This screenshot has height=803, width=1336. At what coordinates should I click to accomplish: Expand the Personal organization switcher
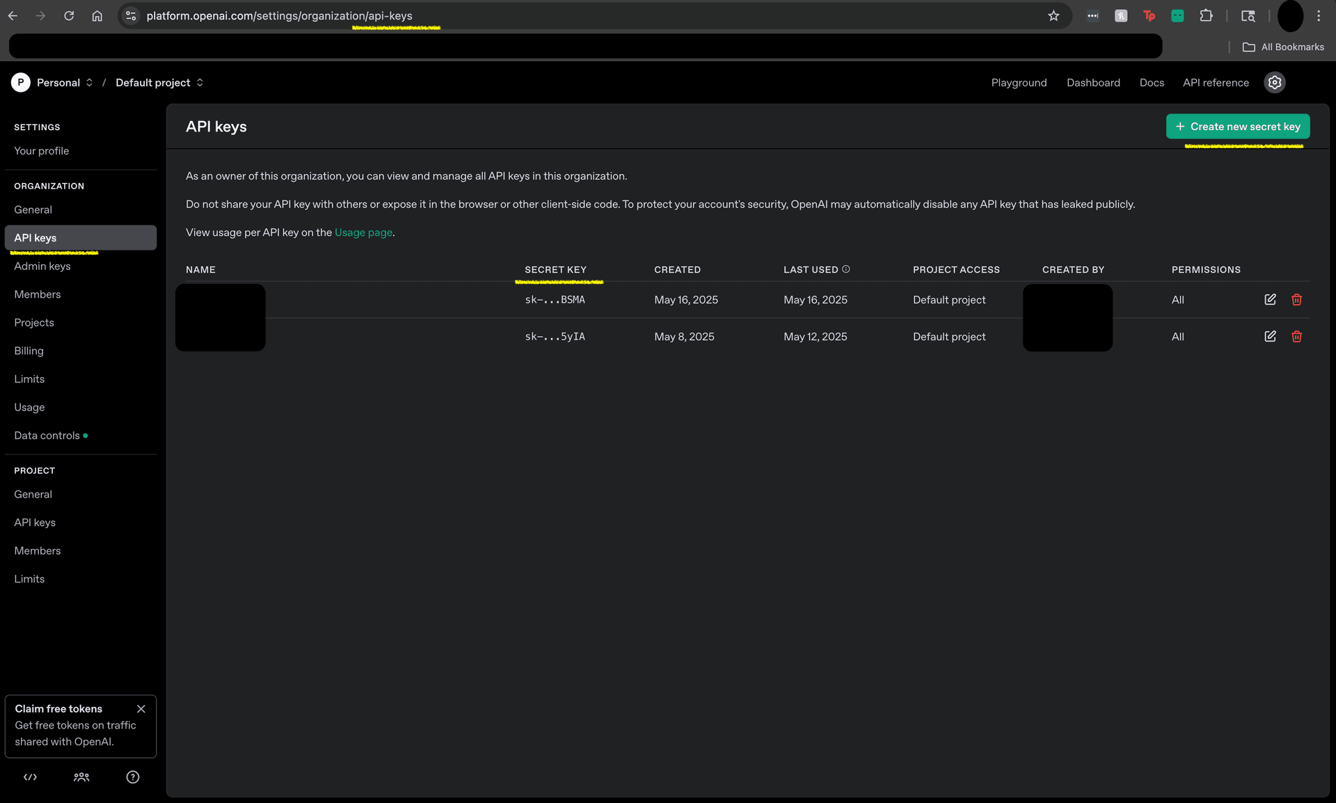click(64, 82)
